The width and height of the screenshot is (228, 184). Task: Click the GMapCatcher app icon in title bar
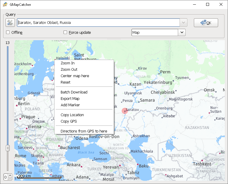click(x=5, y=4)
